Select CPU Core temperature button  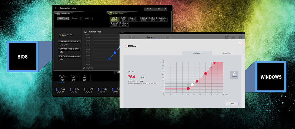(63, 19)
